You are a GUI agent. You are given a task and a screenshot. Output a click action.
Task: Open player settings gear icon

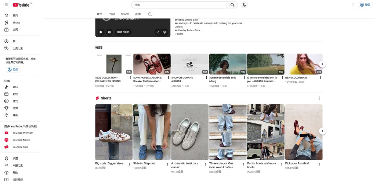[164, 32]
